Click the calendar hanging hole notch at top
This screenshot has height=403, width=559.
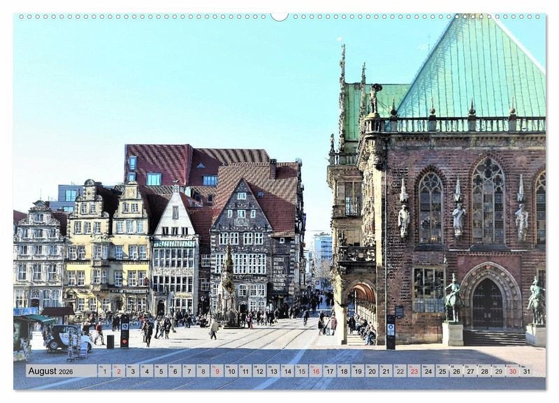point(279,15)
